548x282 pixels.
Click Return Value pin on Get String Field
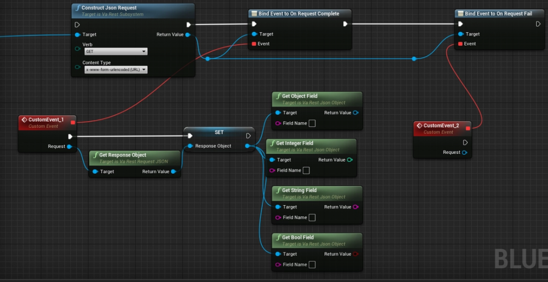(355, 207)
